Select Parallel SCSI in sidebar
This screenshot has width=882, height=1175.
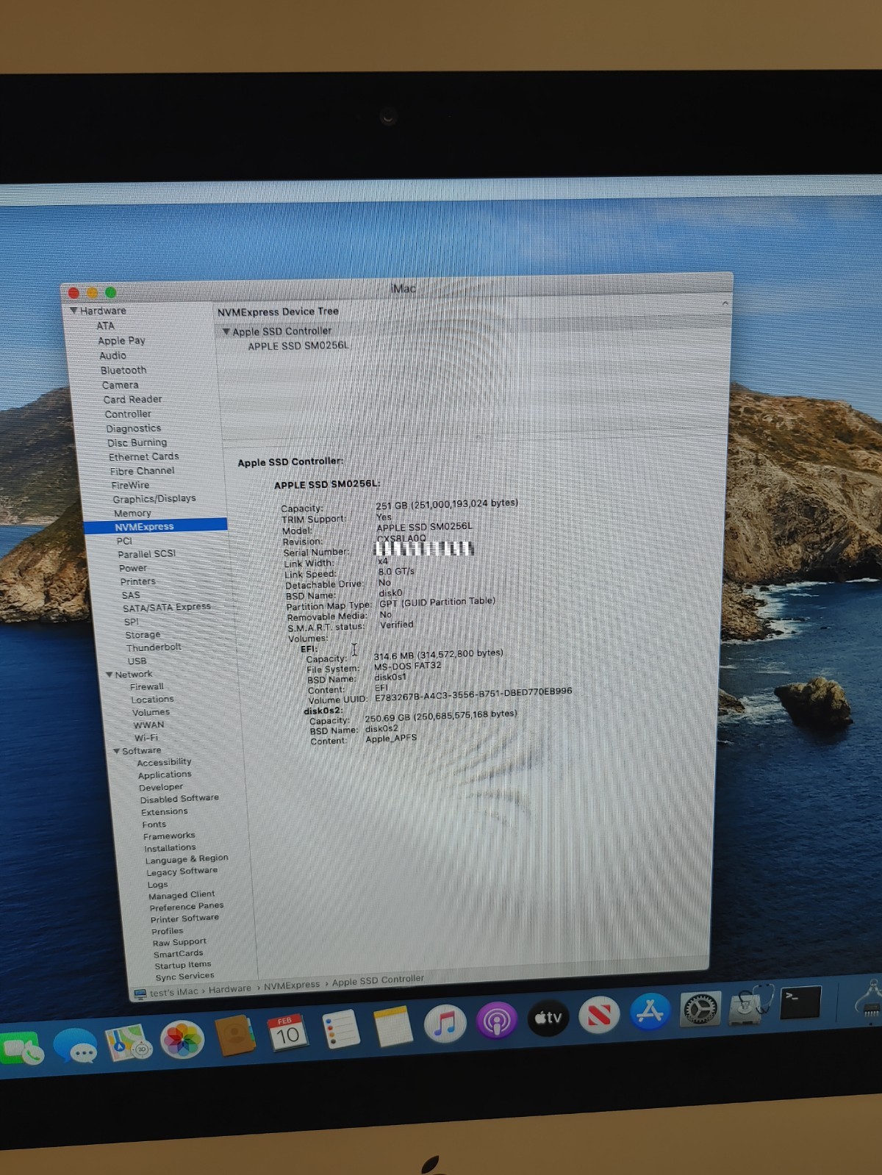pyautogui.click(x=146, y=554)
